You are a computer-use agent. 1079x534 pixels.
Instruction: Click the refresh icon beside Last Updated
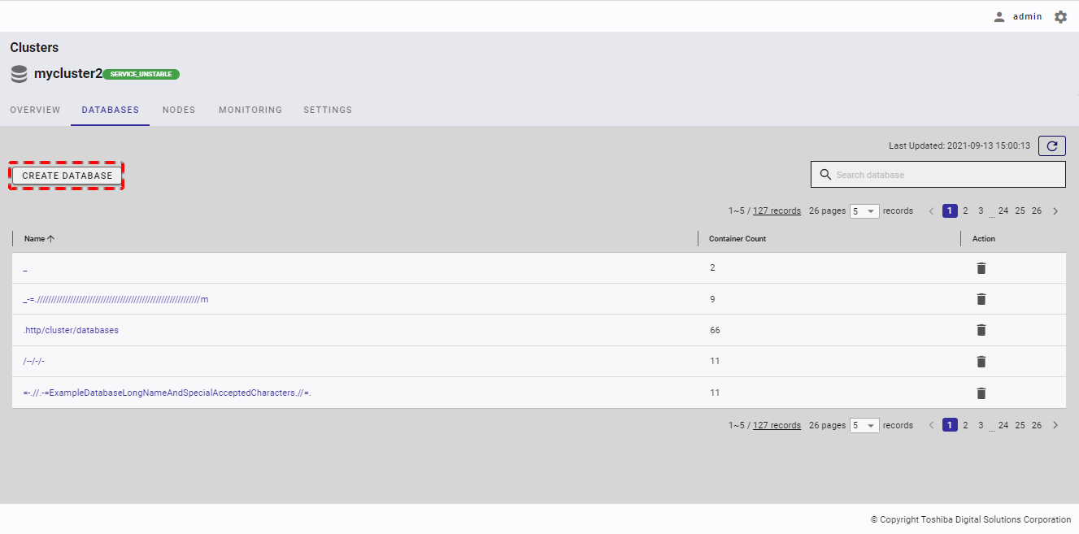coord(1052,146)
